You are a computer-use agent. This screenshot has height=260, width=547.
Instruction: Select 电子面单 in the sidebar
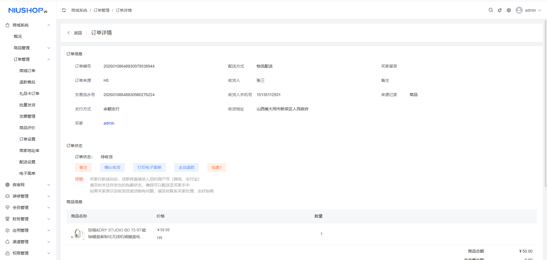[27, 173]
